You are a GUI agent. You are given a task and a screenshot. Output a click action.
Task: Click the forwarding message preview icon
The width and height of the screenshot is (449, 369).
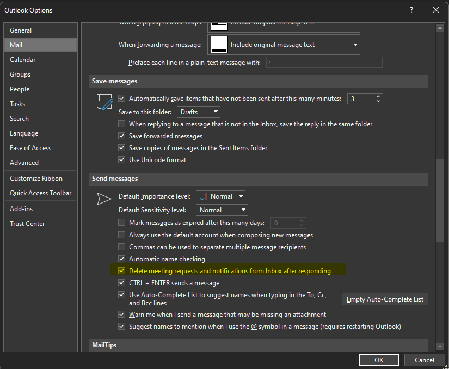tap(219, 45)
